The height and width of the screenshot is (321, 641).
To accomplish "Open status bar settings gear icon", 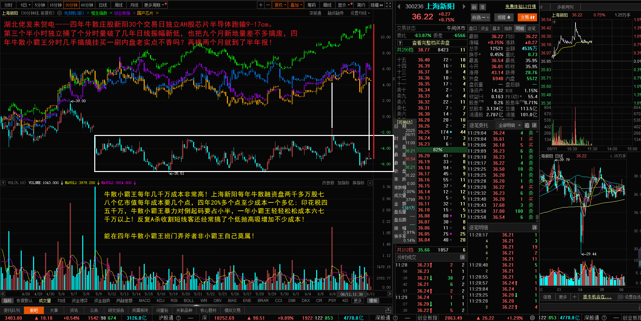I will [532, 318].
